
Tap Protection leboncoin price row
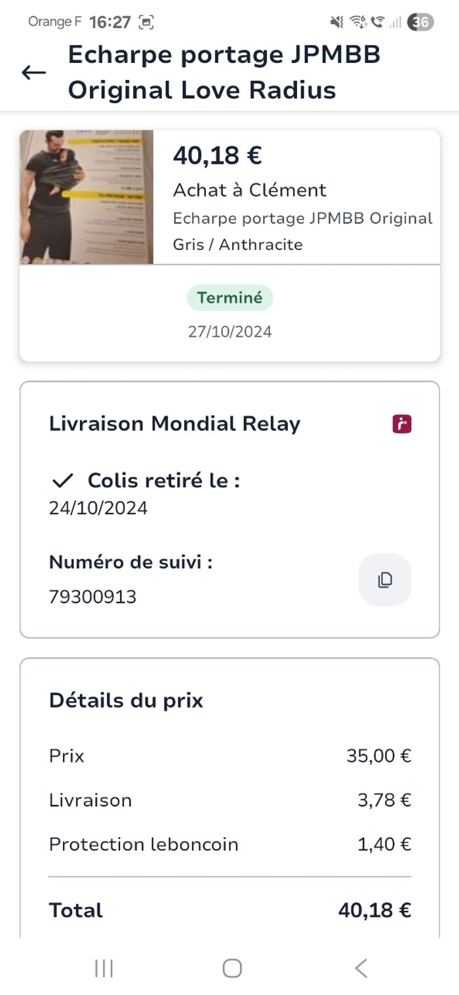(229, 844)
